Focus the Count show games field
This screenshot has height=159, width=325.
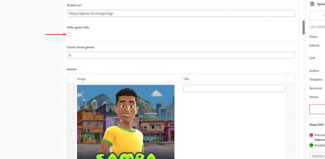(x=181, y=55)
